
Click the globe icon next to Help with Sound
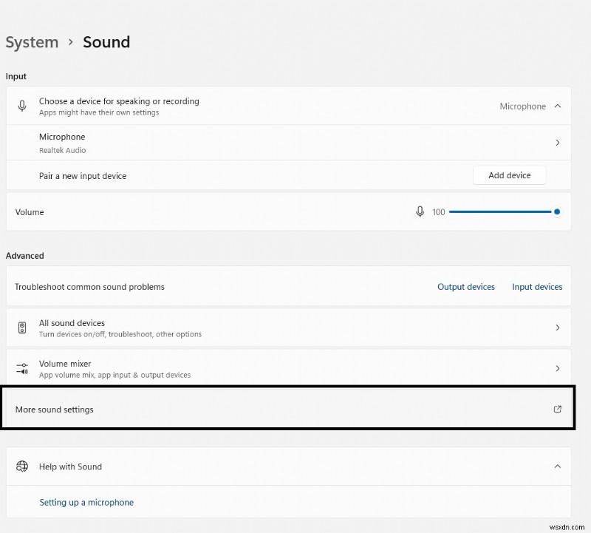[22, 466]
